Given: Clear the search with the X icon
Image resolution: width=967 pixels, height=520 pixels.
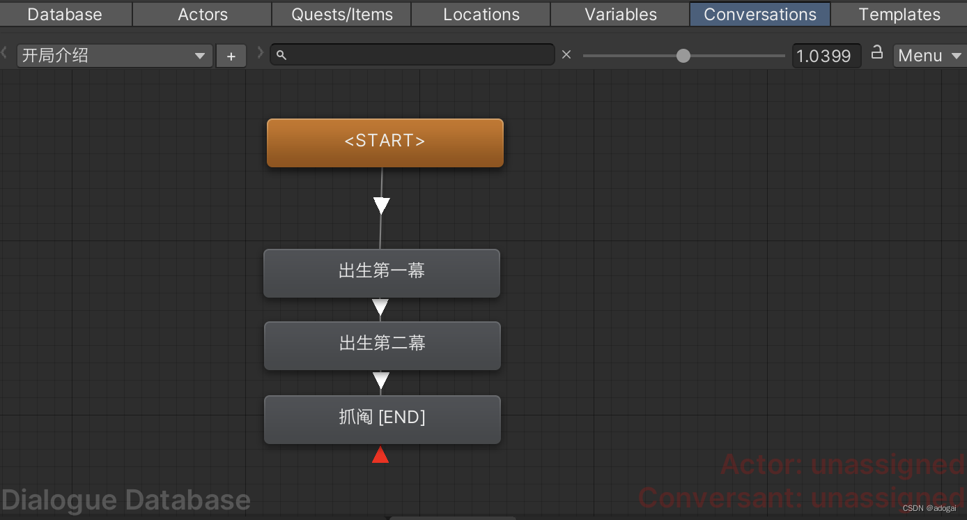Looking at the screenshot, I should pyautogui.click(x=566, y=54).
